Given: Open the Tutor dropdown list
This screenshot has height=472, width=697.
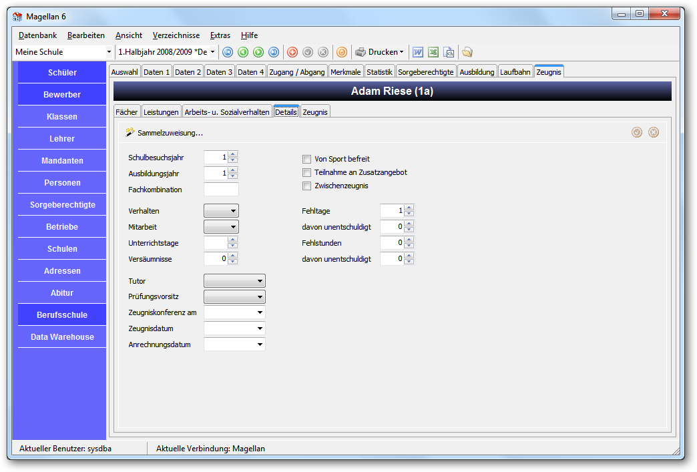Looking at the screenshot, I should pyautogui.click(x=235, y=281).
